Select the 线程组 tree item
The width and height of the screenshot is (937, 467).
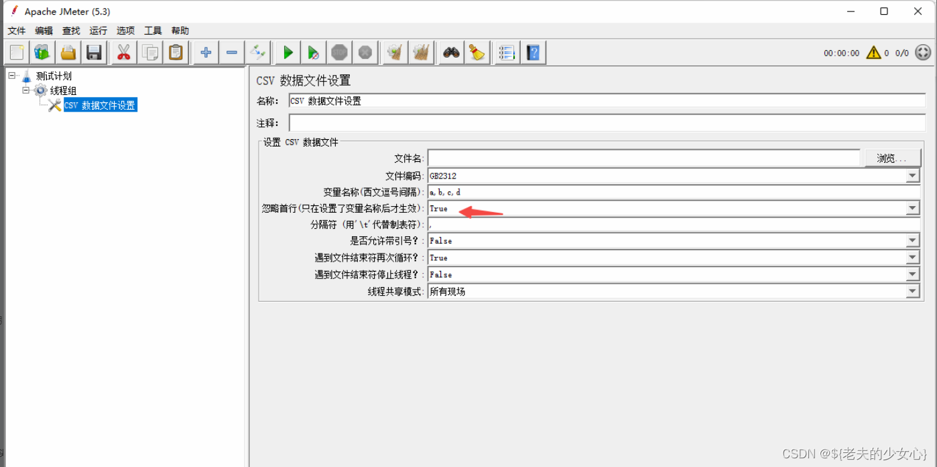click(x=63, y=90)
